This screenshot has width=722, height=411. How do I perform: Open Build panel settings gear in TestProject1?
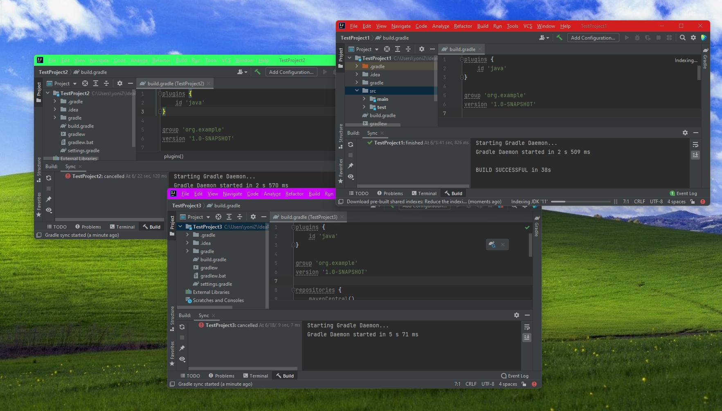coord(685,133)
